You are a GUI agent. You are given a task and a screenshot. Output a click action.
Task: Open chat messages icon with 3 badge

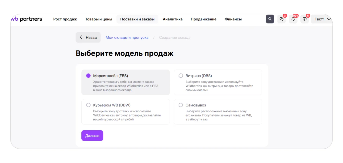(x=281, y=19)
